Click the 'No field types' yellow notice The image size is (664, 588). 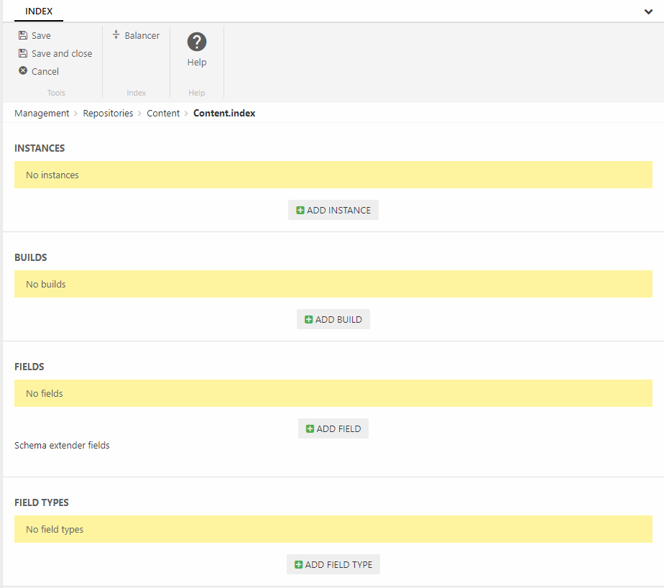pos(333,529)
